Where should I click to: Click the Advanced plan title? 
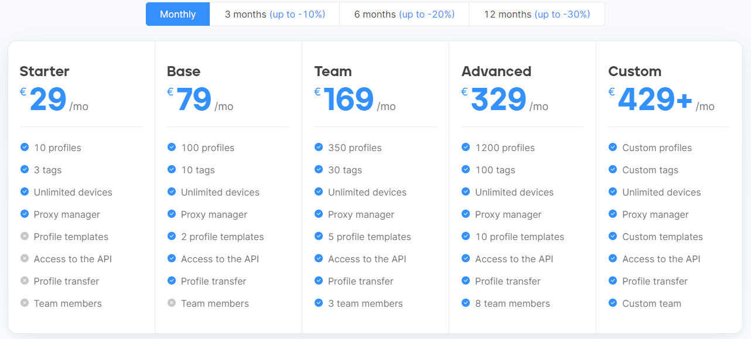496,71
